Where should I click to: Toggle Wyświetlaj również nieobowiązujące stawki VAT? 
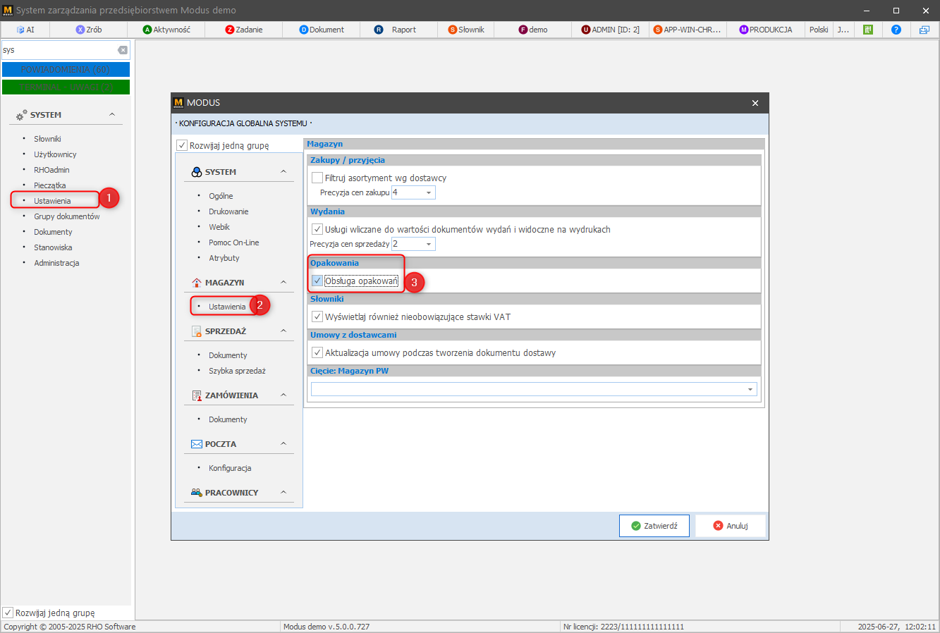pyautogui.click(x=317, y=316)
